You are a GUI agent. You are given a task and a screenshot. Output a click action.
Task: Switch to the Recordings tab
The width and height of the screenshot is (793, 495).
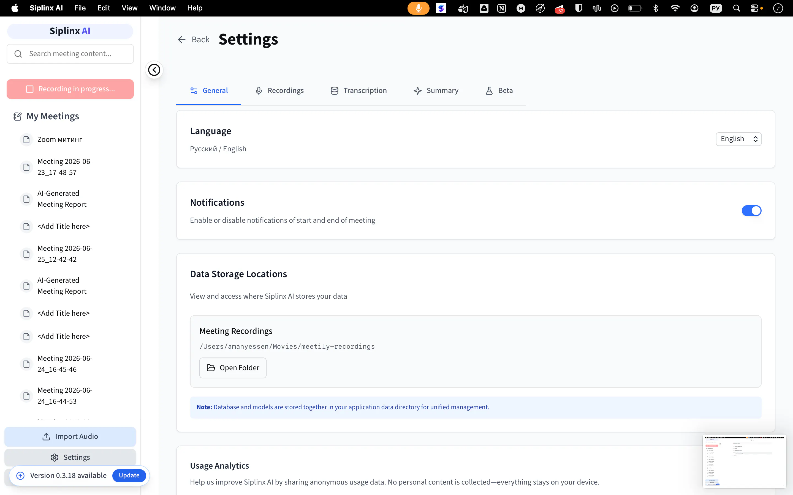click(279, 91)
